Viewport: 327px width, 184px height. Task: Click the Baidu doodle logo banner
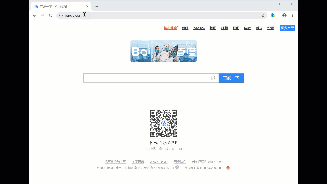[x=163, y=51]
